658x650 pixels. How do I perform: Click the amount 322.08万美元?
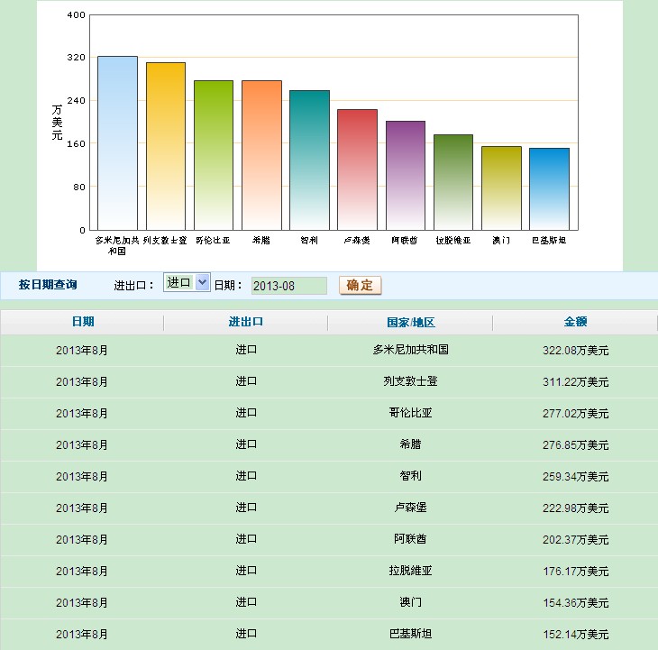(x=575, y=351)
